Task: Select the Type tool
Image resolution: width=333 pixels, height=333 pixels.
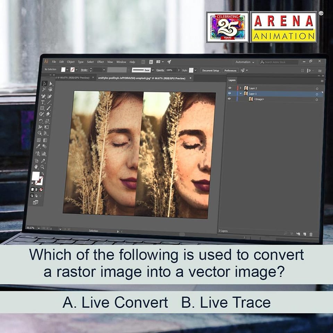Action: (x=43, y=102)
